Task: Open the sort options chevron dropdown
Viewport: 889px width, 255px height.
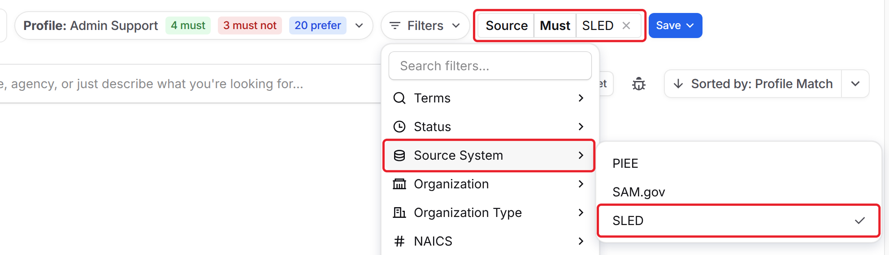Action: coord(855,84)
